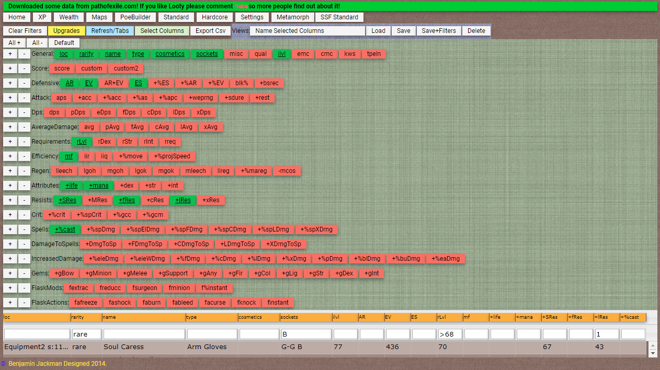Delete the selected view
Screen dimensions: 660x370
pos(476,31)
